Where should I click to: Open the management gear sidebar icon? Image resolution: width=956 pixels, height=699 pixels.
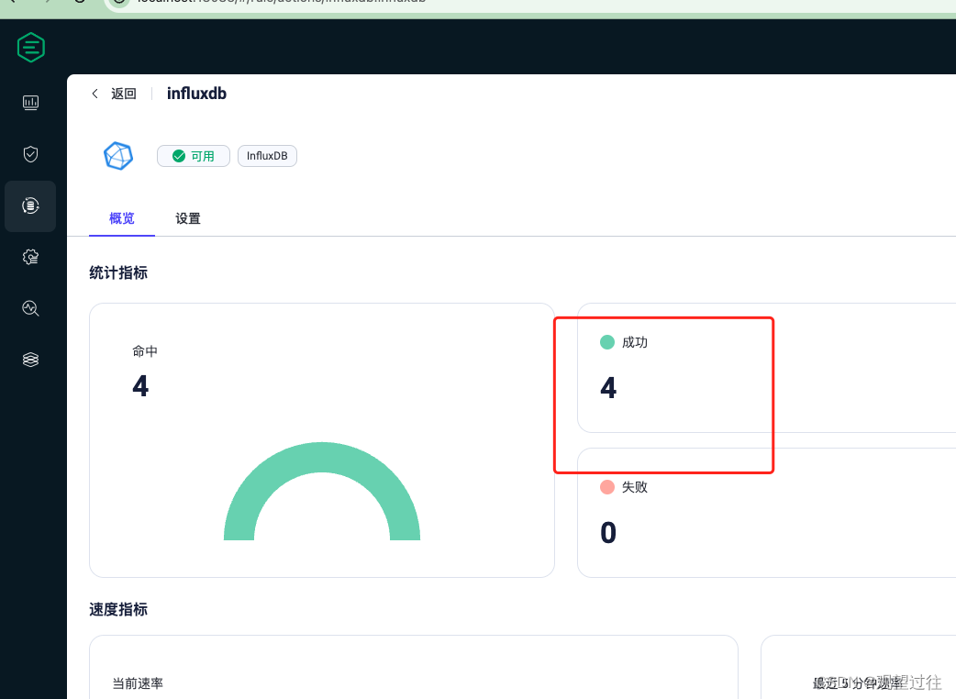(x=30, y=257)
